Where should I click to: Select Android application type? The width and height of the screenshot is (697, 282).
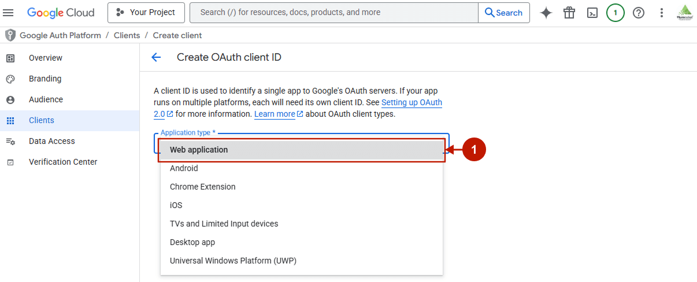tap(301, 168)
